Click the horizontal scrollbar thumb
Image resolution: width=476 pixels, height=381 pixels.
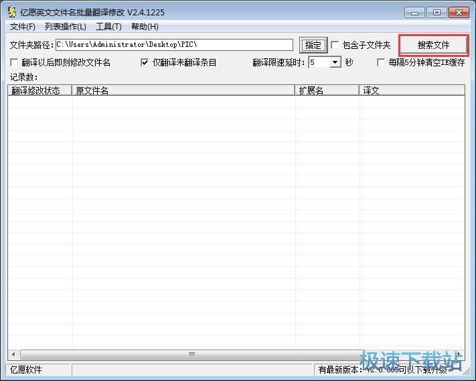[x=191, y=354]
